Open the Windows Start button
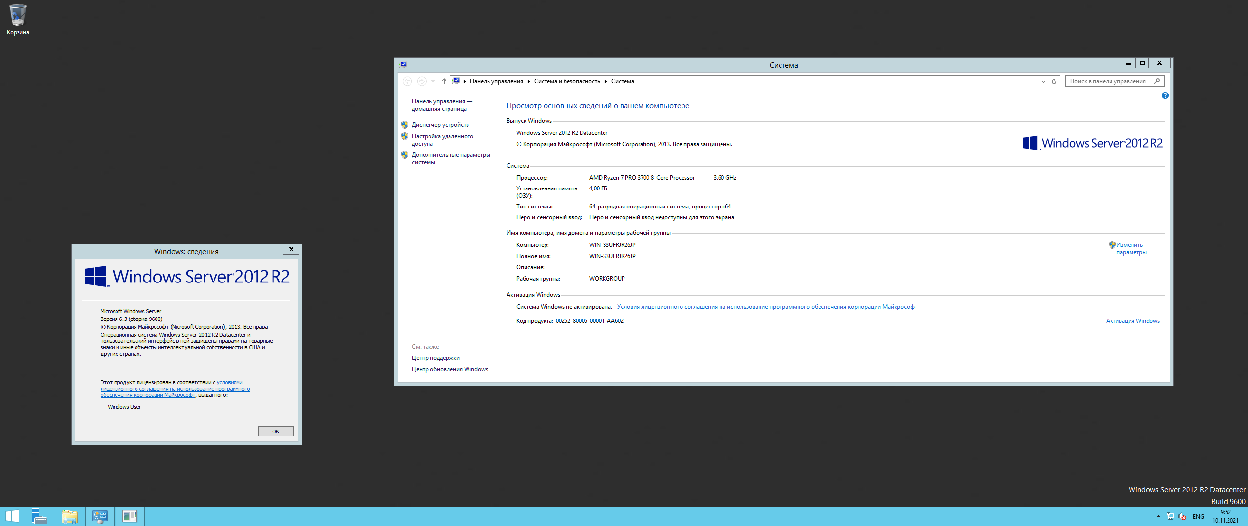 [x=12, y=516]
